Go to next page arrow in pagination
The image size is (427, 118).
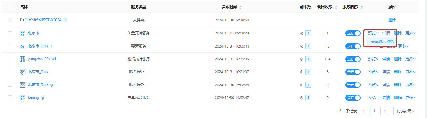click(385, 111)
